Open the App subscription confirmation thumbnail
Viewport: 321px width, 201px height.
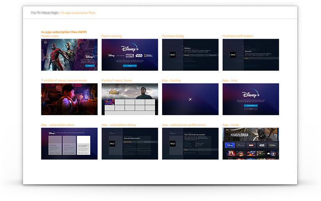pyautogui.click(x=190, y=144)
